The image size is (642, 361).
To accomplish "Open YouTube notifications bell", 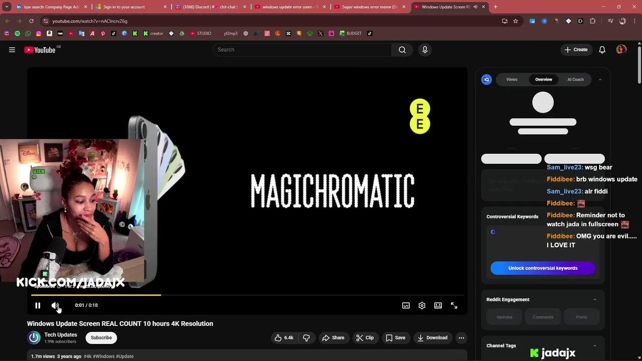I will [x=602, y=50].
